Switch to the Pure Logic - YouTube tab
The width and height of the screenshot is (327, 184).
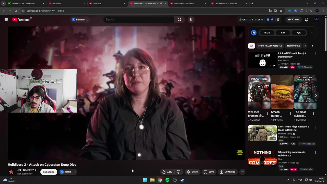coord(189,4)
